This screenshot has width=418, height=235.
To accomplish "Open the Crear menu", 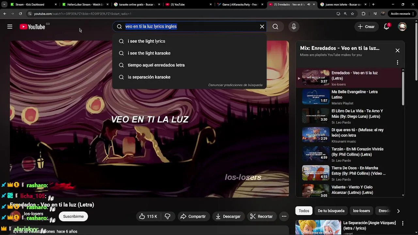I will (366, 27).
